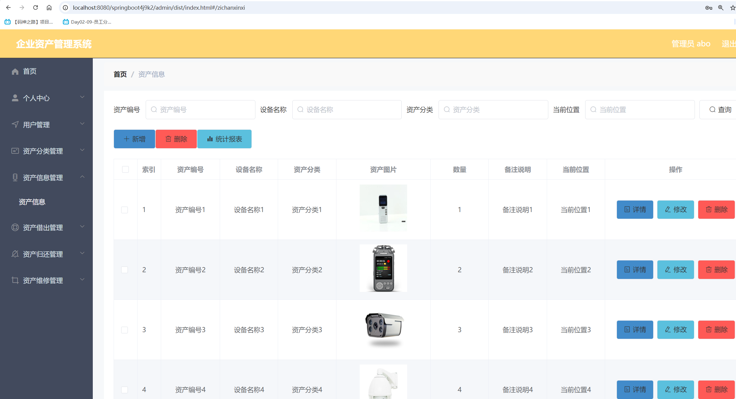Check the checkbox for table row 1
Screen dimensions: 736x399
pos(125,210)
